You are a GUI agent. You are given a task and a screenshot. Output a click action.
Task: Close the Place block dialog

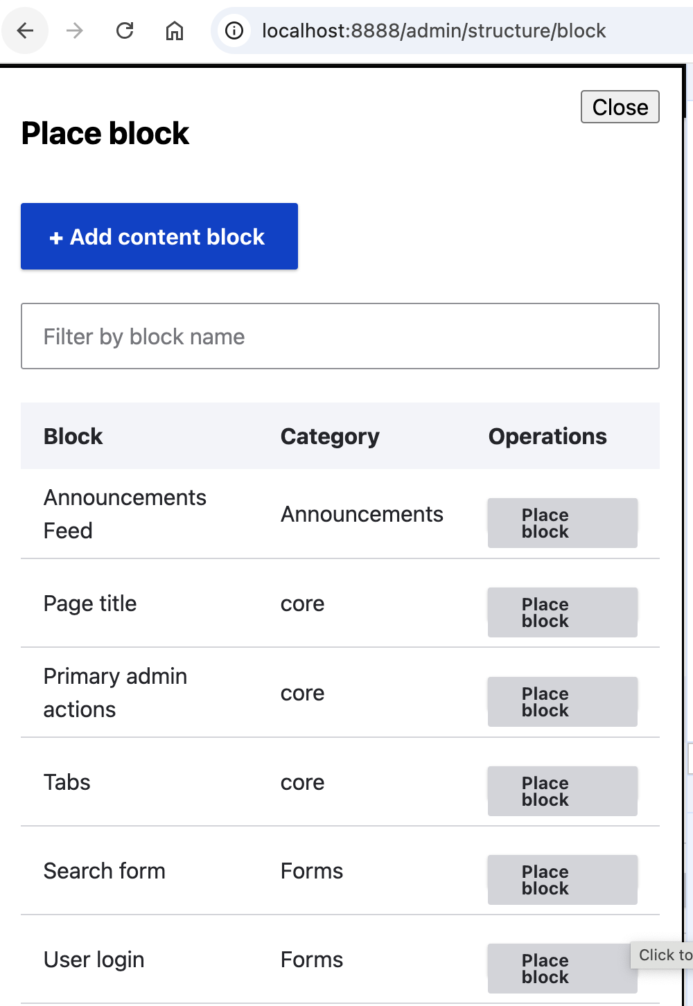tap(620, 107)
